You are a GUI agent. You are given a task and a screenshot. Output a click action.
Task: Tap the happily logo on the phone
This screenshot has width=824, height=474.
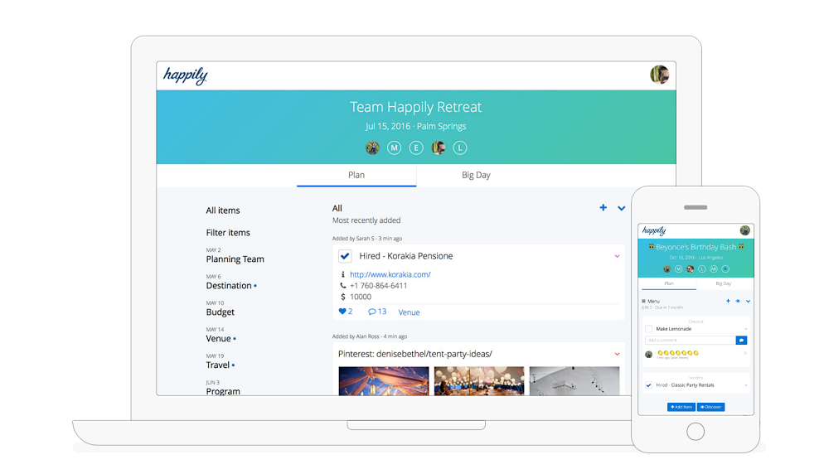point(654,230)
